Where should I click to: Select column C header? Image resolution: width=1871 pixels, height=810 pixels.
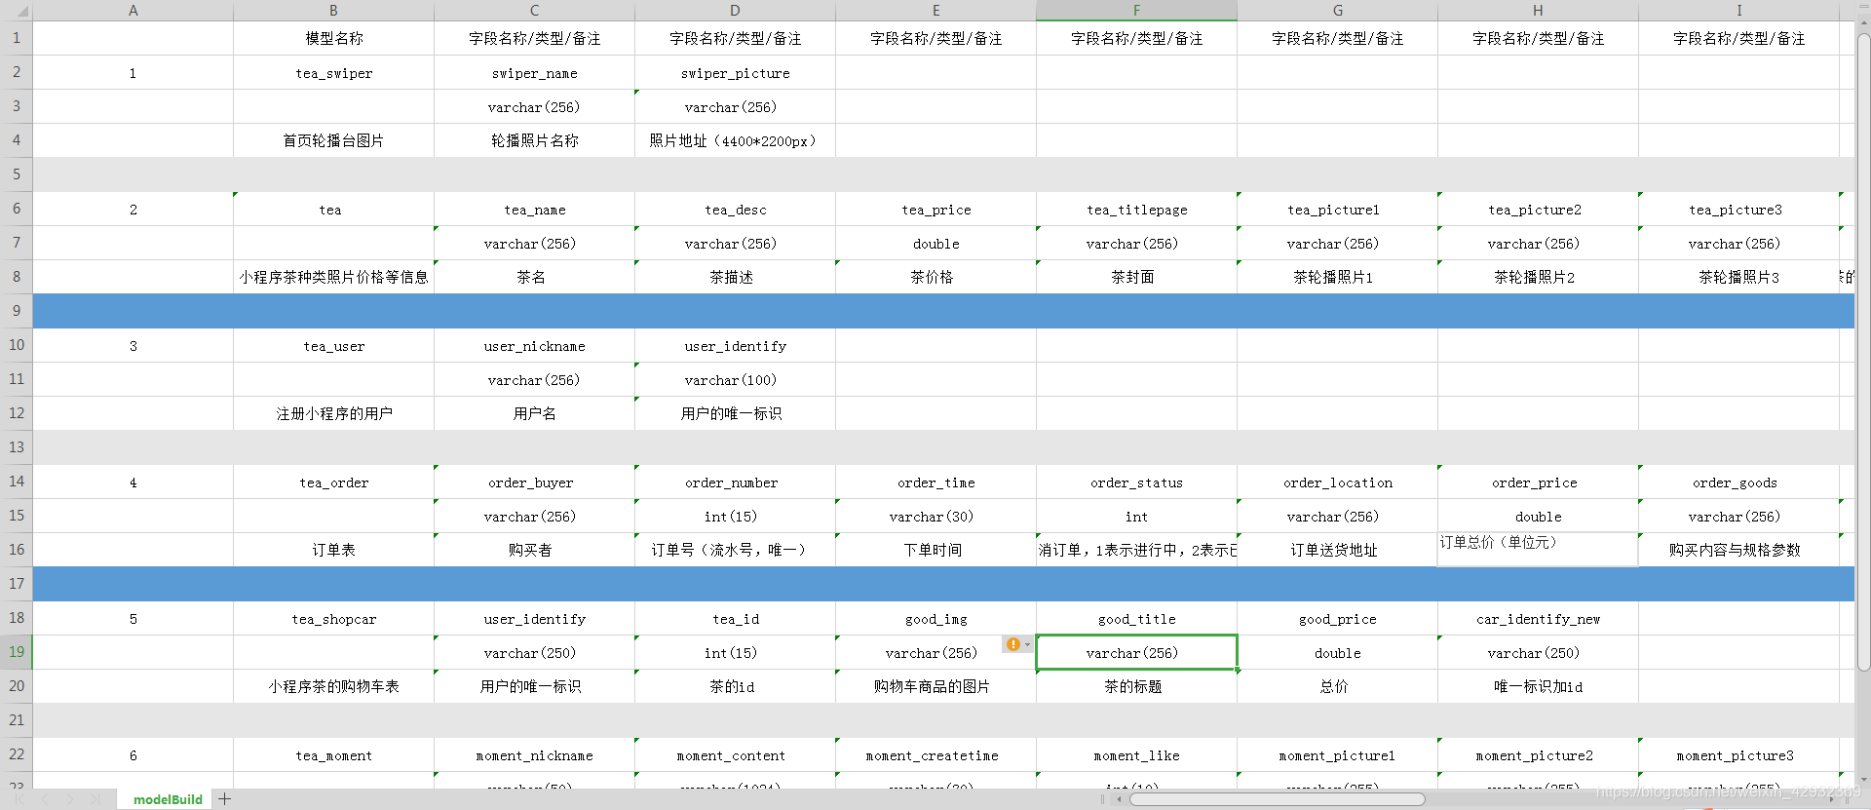[534, 11]
